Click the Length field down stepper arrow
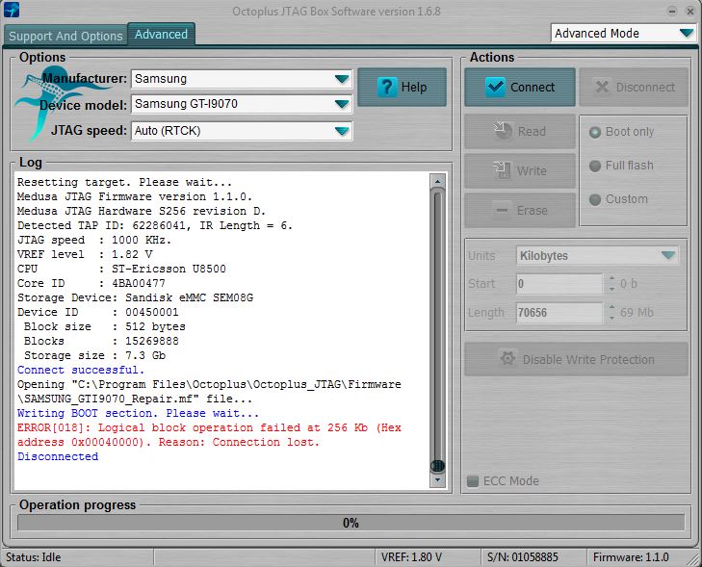 pos(612,318)
